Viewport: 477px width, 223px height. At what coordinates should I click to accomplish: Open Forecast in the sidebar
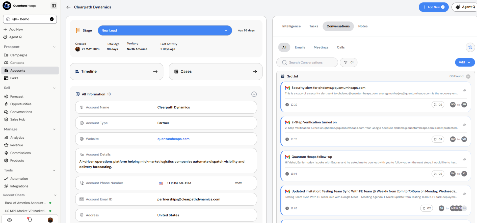(30, 97)
